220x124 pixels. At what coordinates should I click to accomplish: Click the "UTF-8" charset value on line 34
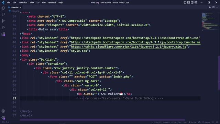(58, 17)
